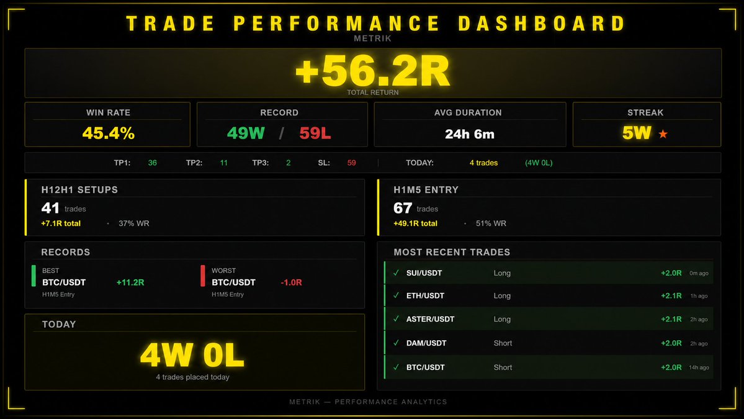This screenshot has width=744, height=419.
Task: Click the (4W 0L) text in stats bar
Action: coord(539,163)
